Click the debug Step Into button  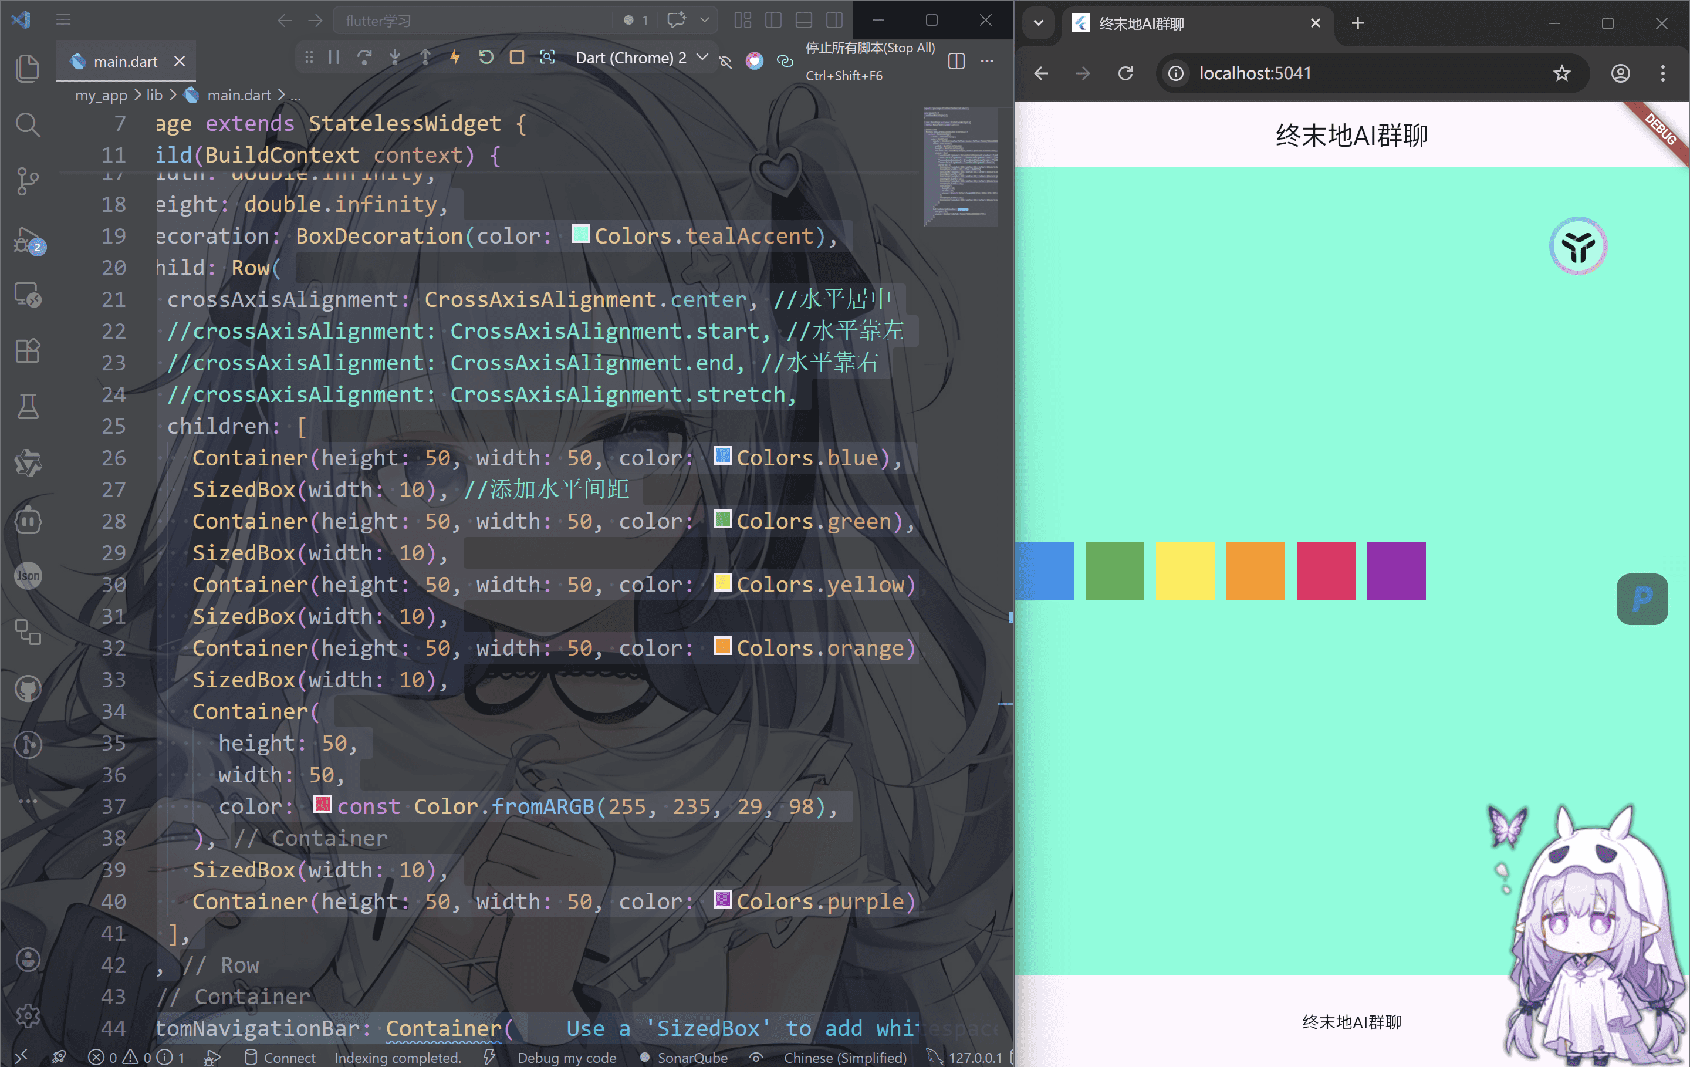coord(395,58)
